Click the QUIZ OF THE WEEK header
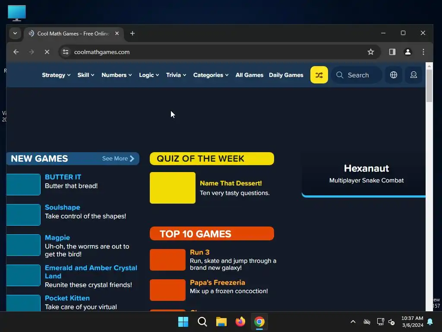 click(x=212, y=159)
